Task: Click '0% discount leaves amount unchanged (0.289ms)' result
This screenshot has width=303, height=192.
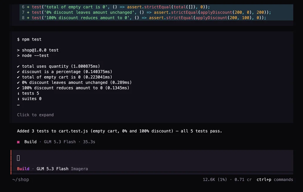Action: [x=74, y=83]
